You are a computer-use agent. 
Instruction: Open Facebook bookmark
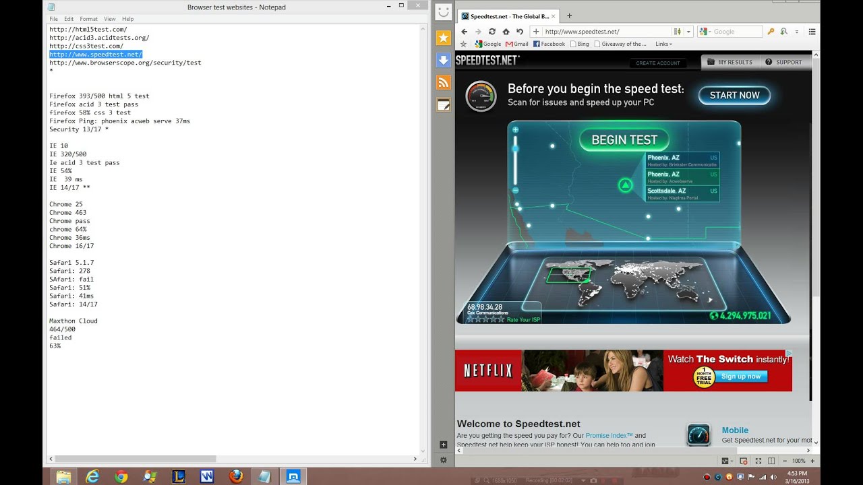549,44
